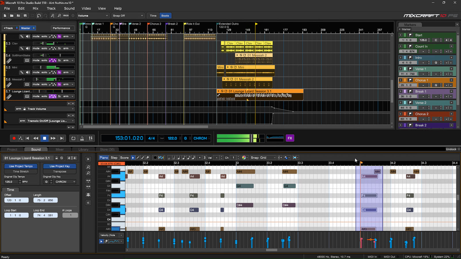Click the Loop mode icon in transport
461x259 pixels.
[73, 138]
